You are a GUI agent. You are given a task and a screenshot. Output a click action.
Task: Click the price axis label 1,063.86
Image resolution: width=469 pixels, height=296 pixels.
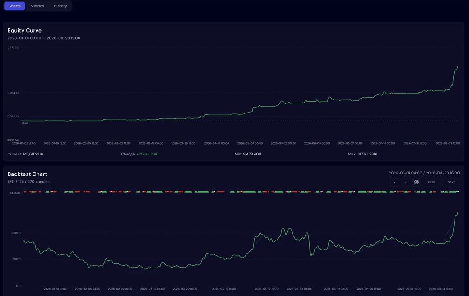point(15,193)
